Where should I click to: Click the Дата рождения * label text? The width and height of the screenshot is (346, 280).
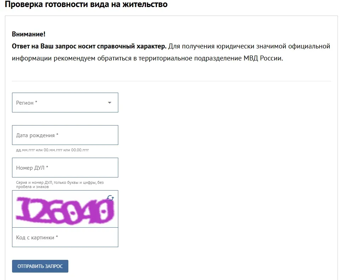coord(37,135)
